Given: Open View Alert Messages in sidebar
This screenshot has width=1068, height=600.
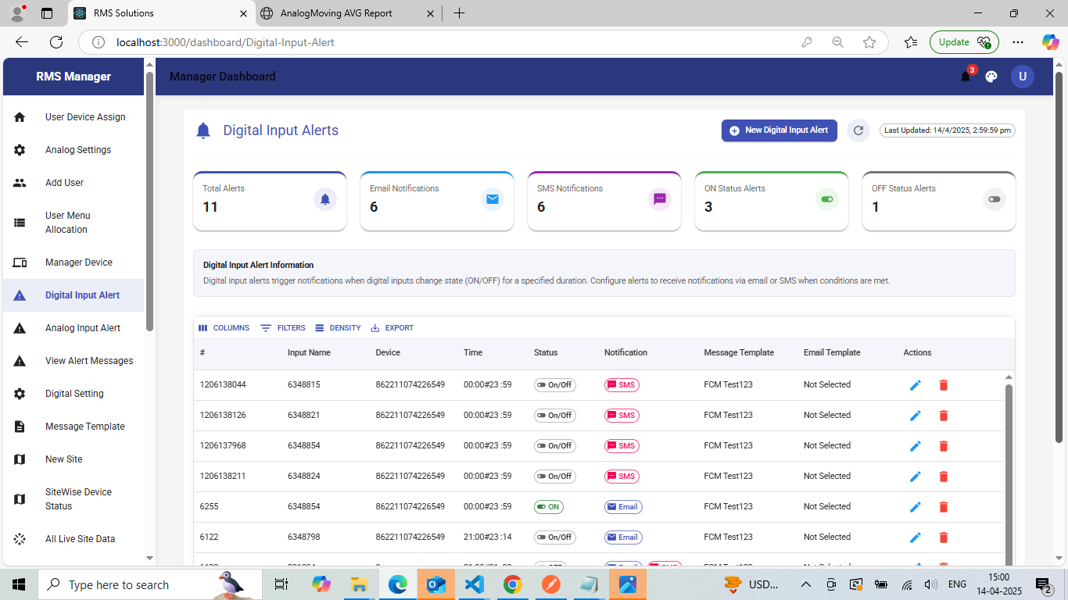Looking at the screenshot, I should coord(73,361).
